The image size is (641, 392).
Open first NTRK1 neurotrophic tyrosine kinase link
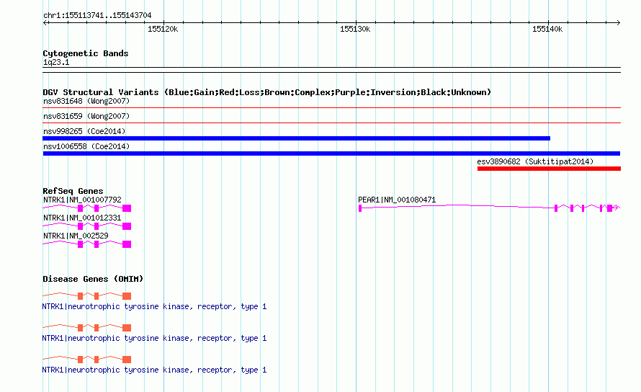tap(154, 306)
